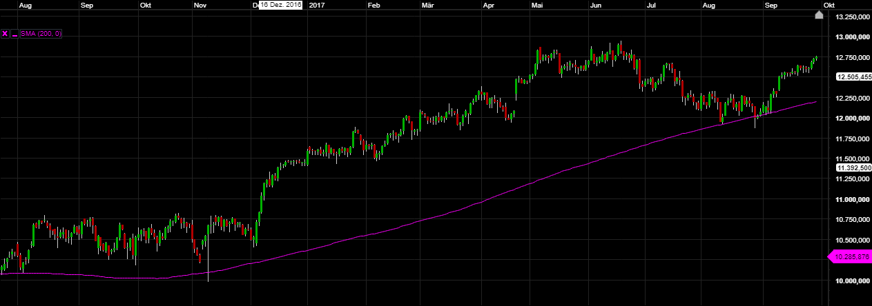Click the 11.000,000 price axis level
Viewport: 872px width, 306px height.
(x=851, y=200)
